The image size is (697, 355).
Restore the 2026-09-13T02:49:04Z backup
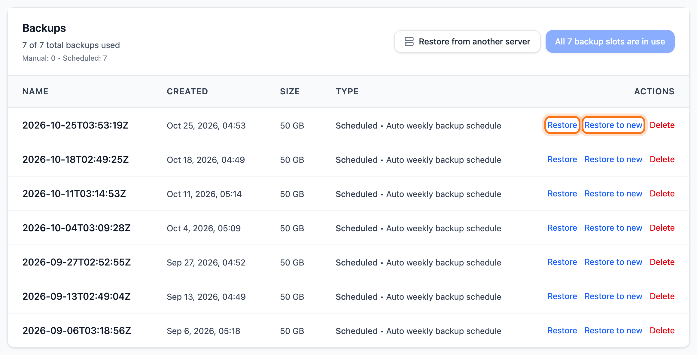click(562, 296)
